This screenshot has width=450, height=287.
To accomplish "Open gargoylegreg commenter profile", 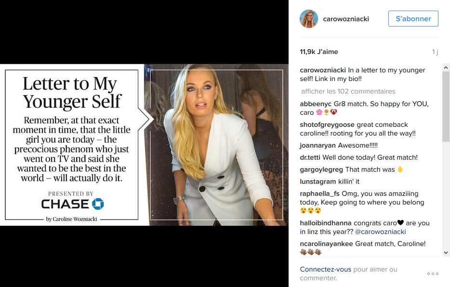I will tap(321, 169).
